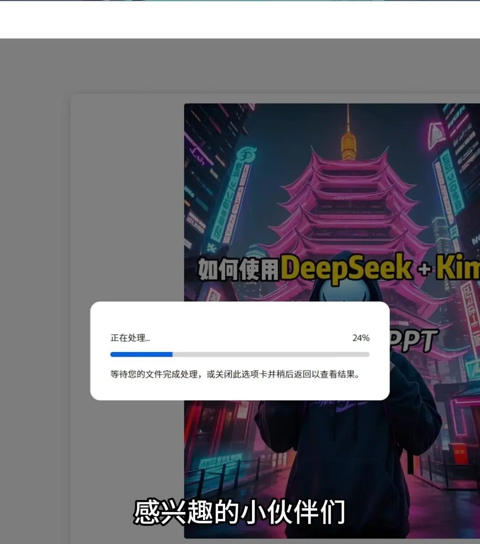Select the "24%" percentage label
Viewport: 480px width, 544px height.
click(360, 338)
